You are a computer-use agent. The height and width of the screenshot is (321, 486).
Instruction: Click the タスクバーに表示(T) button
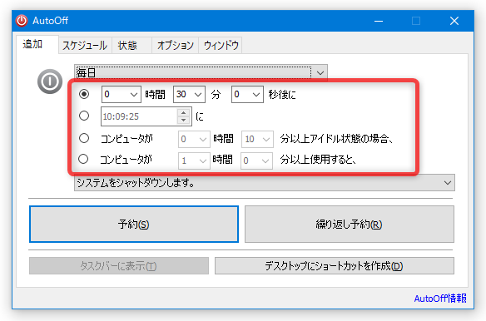tap(119, 266)
